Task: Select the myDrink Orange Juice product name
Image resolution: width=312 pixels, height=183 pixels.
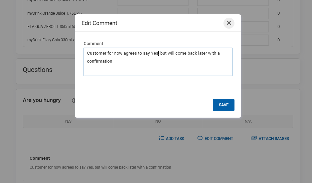Action: point(51,13)
